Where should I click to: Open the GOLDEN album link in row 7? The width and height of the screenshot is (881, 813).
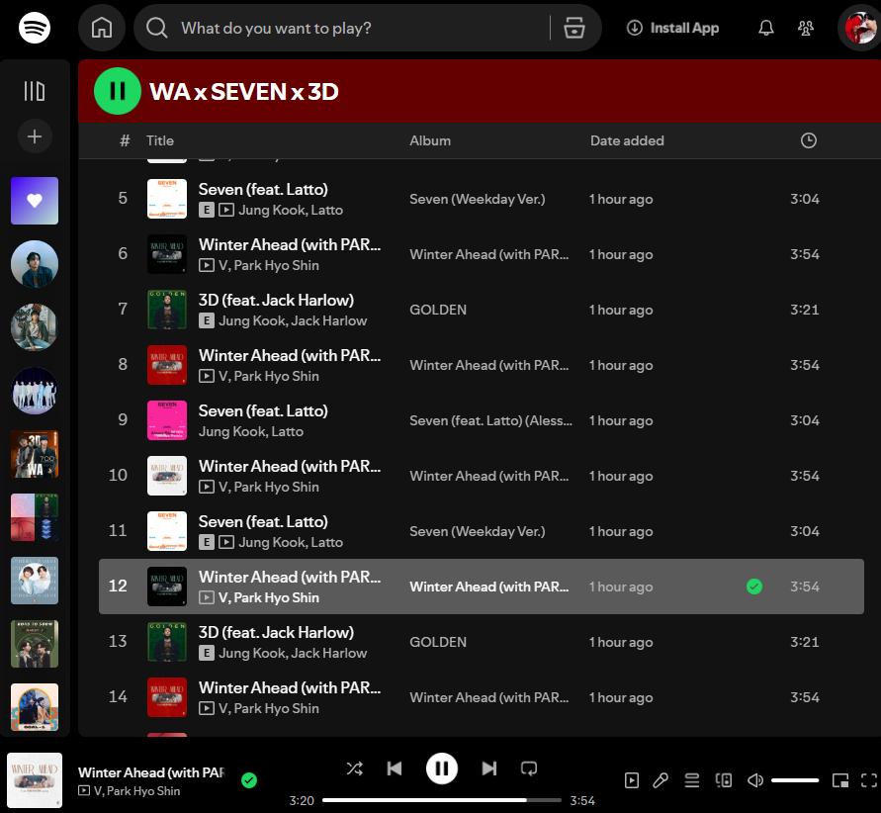coord(438,310)
